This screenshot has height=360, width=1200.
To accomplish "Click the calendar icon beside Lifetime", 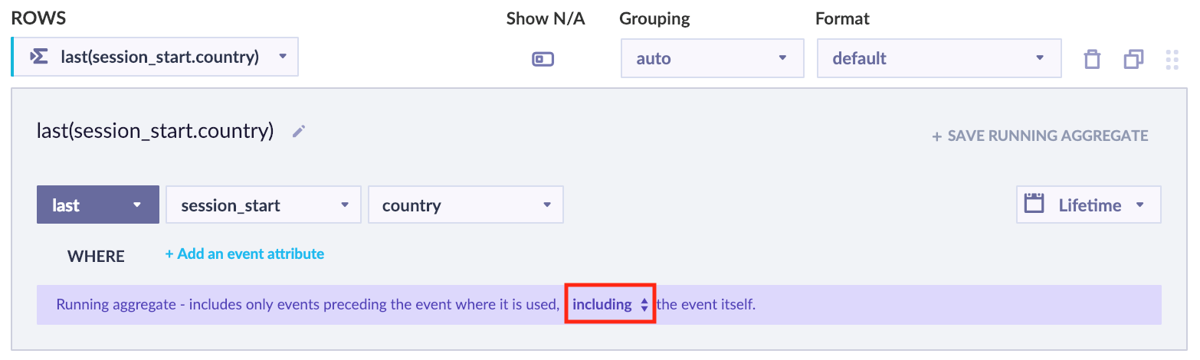I will 1034,205.
